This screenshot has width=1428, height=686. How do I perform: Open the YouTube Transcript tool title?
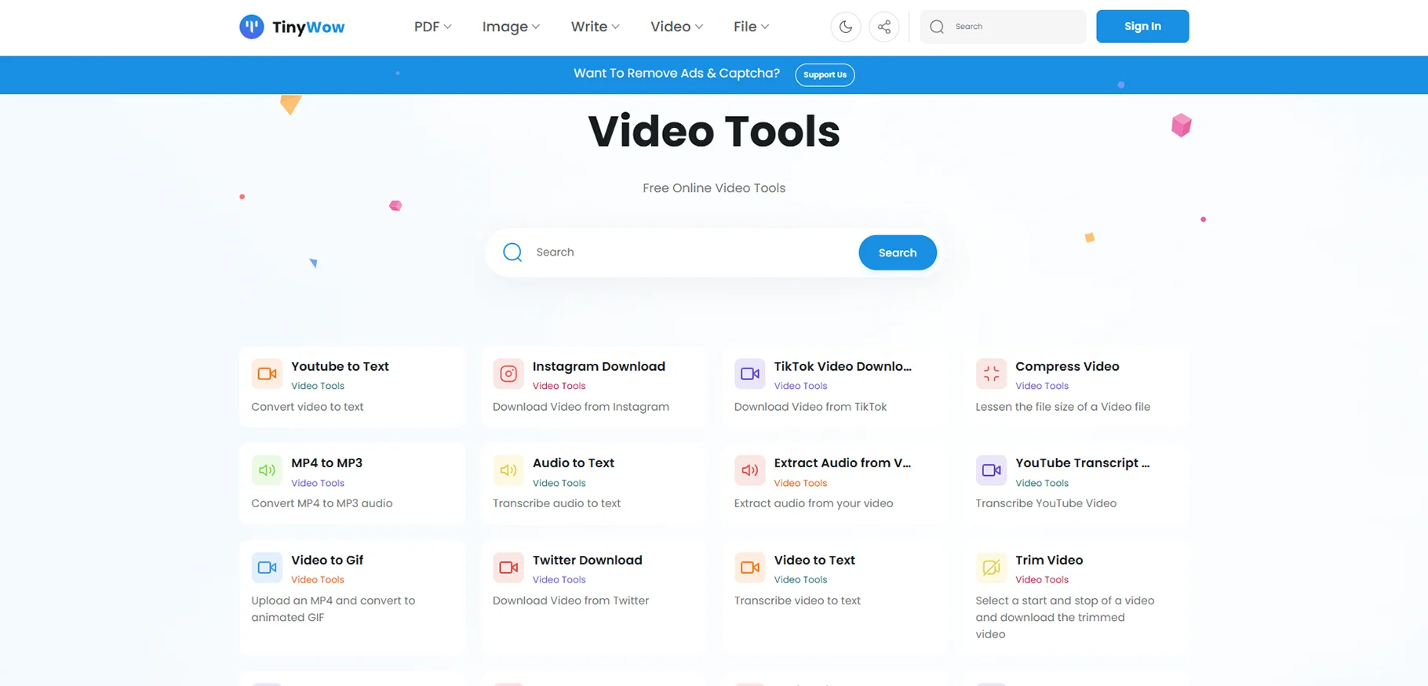click(x=1083, y=463)
